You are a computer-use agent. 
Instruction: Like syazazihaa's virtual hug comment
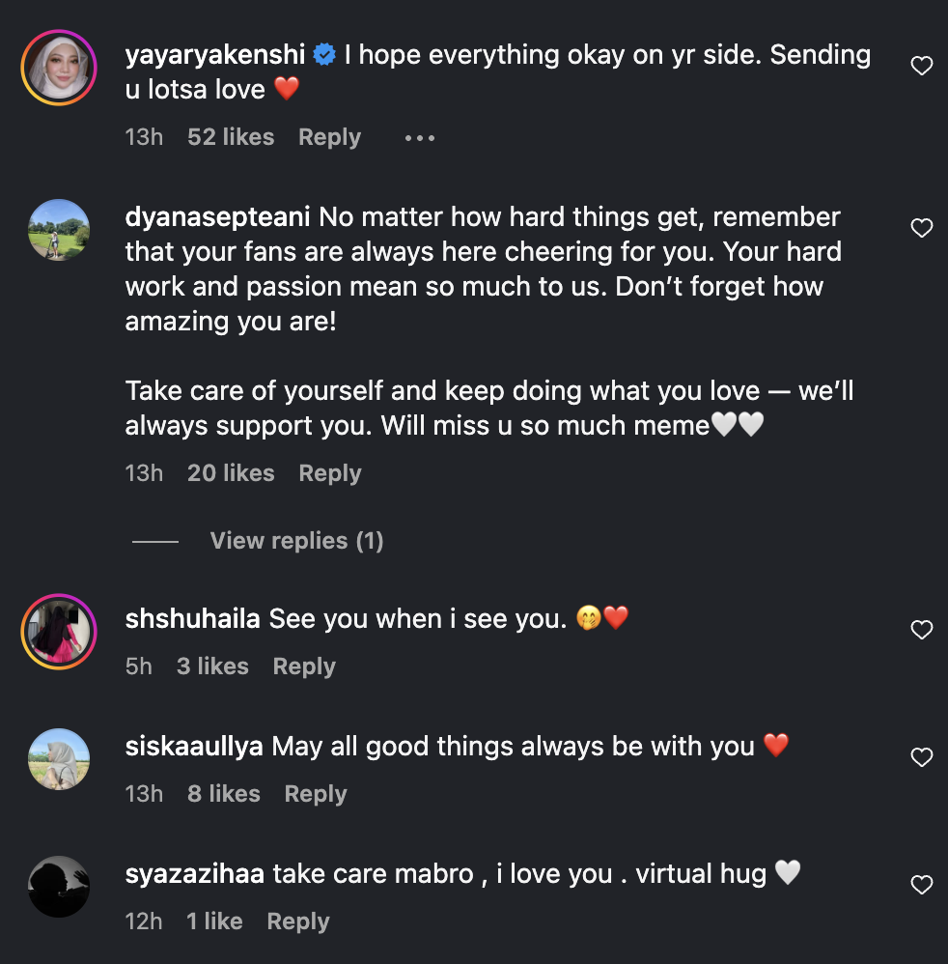(922, 885)
